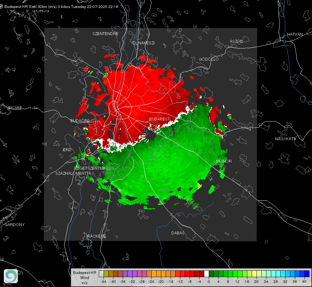Click the HATVAN town label
This screenshot has width=312, height=287.
tap(295, 34)
